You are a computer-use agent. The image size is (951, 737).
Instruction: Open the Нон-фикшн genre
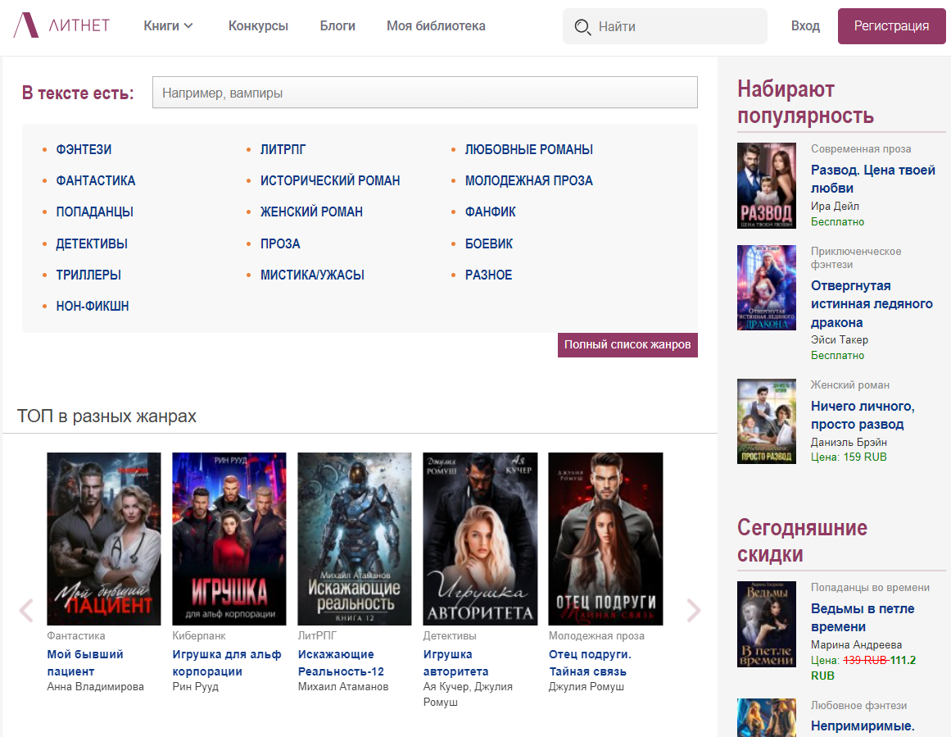coord(93,306)
